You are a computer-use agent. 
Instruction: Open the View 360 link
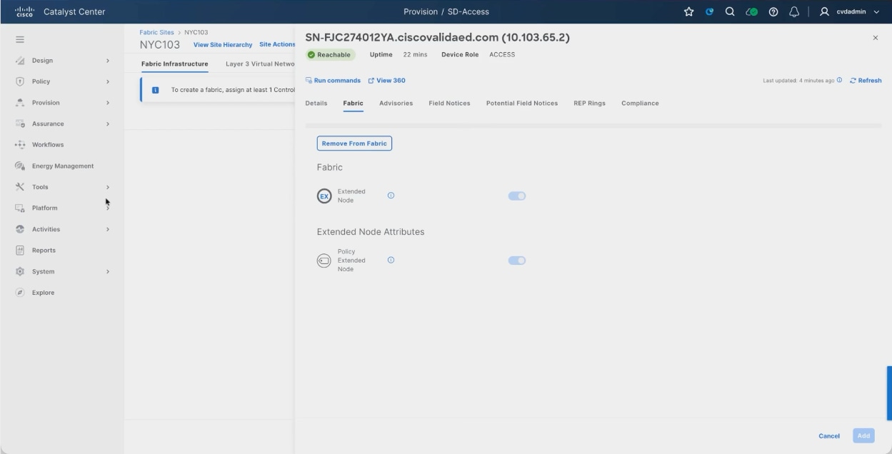click(386, 81)
